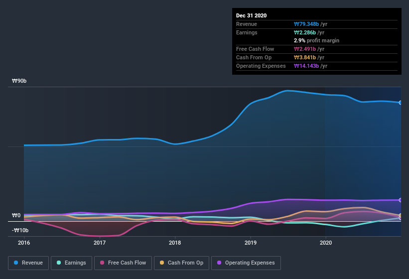Screen dimensions: 409x279
Task: Click the ₩79.348b revenue value in tooltip
Action: (306, 24)
